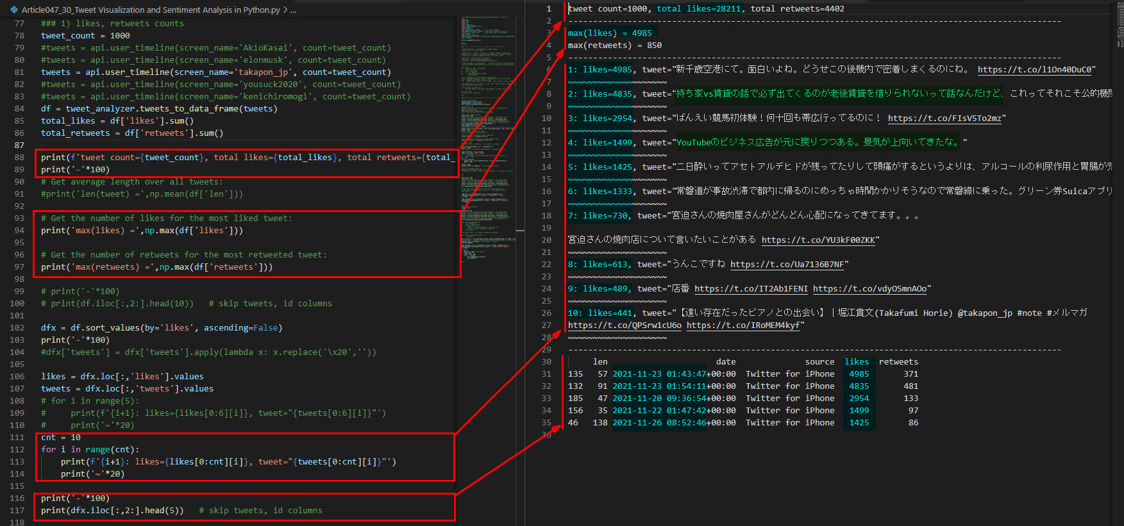Viewport: 1124px width, 526px height.
Task: Click the print max(likes) code line
Action: (x=142, y=231)
